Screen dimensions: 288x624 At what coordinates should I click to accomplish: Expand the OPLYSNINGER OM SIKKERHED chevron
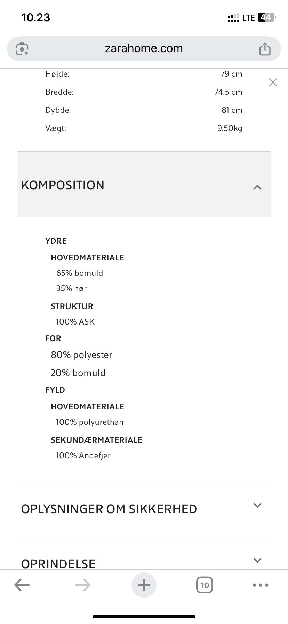pyautogui.click(x=257, y=505)
